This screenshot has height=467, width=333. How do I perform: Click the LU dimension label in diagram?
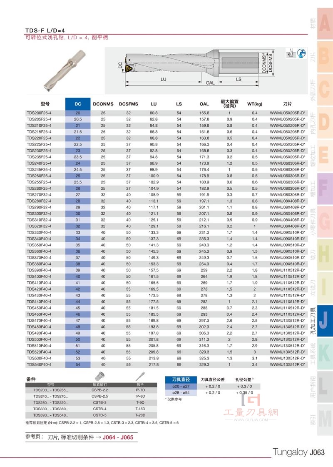coord(163,79)
